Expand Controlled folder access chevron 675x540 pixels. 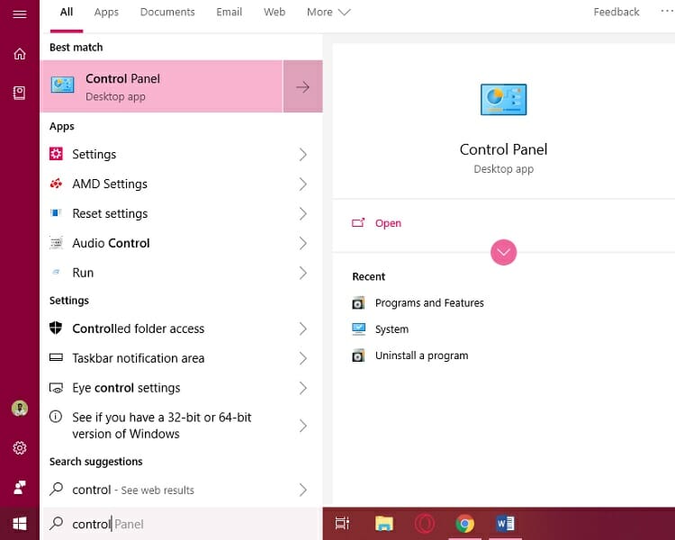tap(303, 329)
